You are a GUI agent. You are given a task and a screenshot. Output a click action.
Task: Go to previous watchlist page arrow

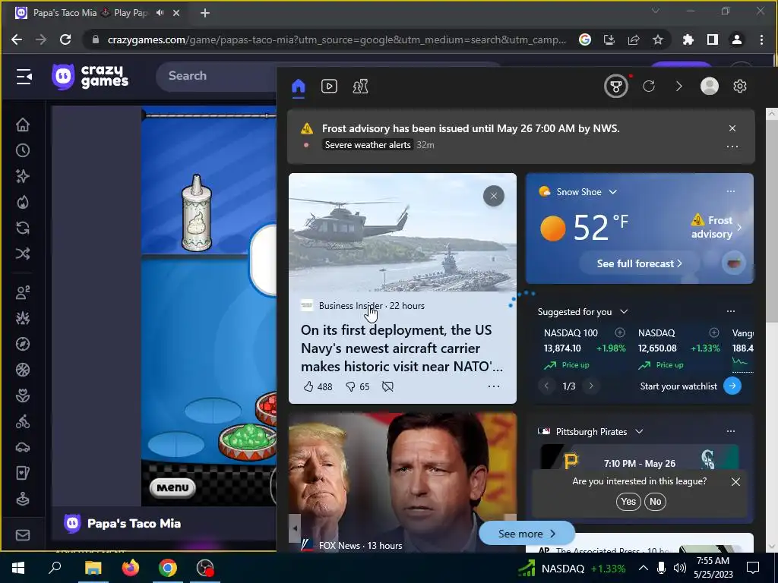coord(546,386)
